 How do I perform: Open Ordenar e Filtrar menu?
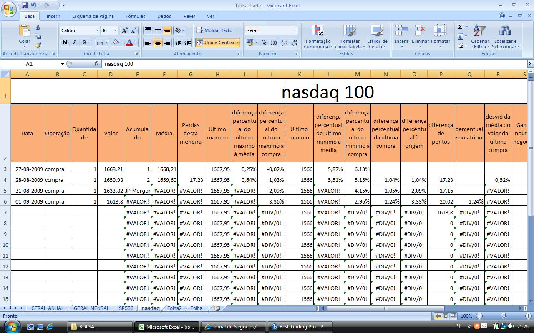tap(480, 36)
